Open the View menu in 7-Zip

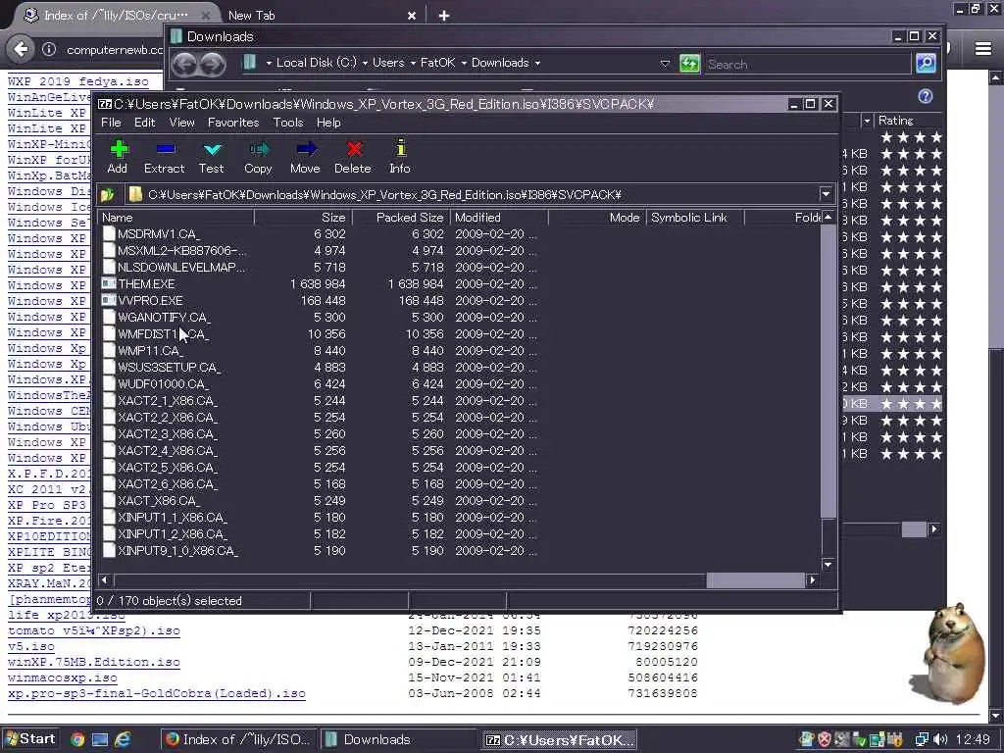(x=181, y=123)
